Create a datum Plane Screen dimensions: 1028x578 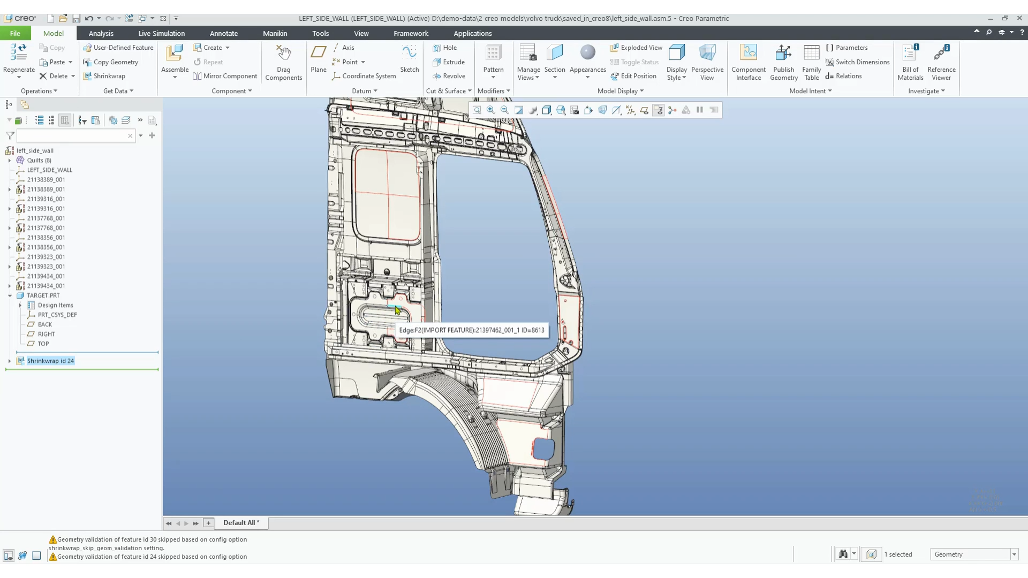[318, 58]
